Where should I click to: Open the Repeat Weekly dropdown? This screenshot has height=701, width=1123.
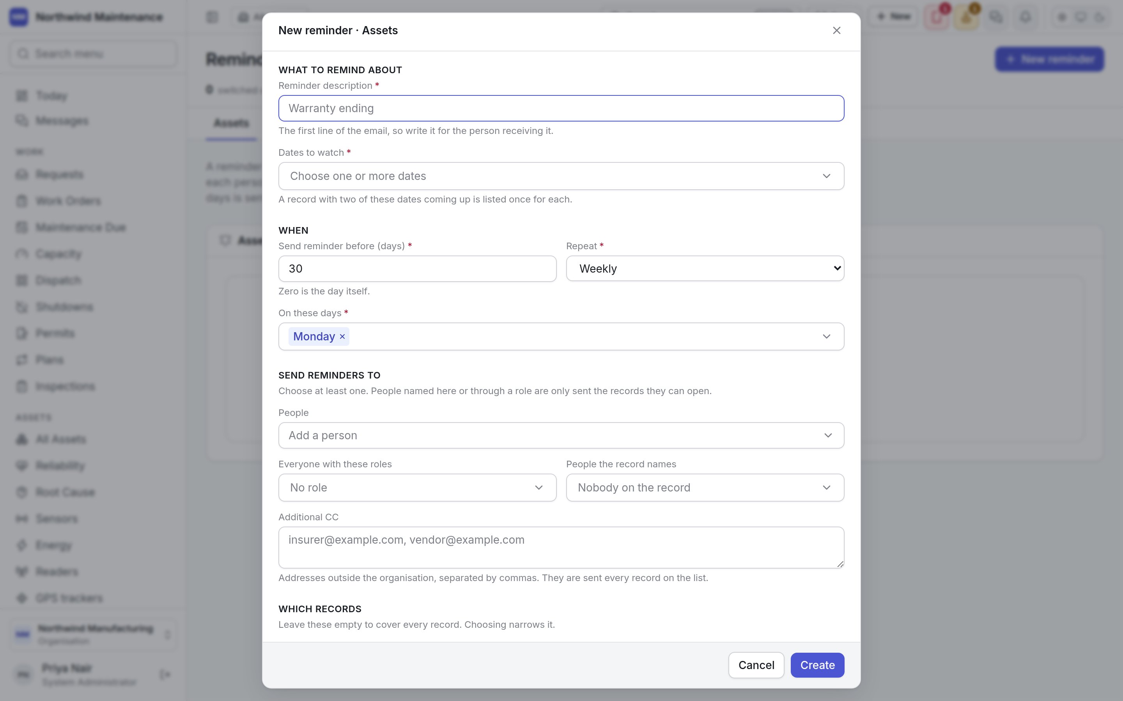point(705,269)
